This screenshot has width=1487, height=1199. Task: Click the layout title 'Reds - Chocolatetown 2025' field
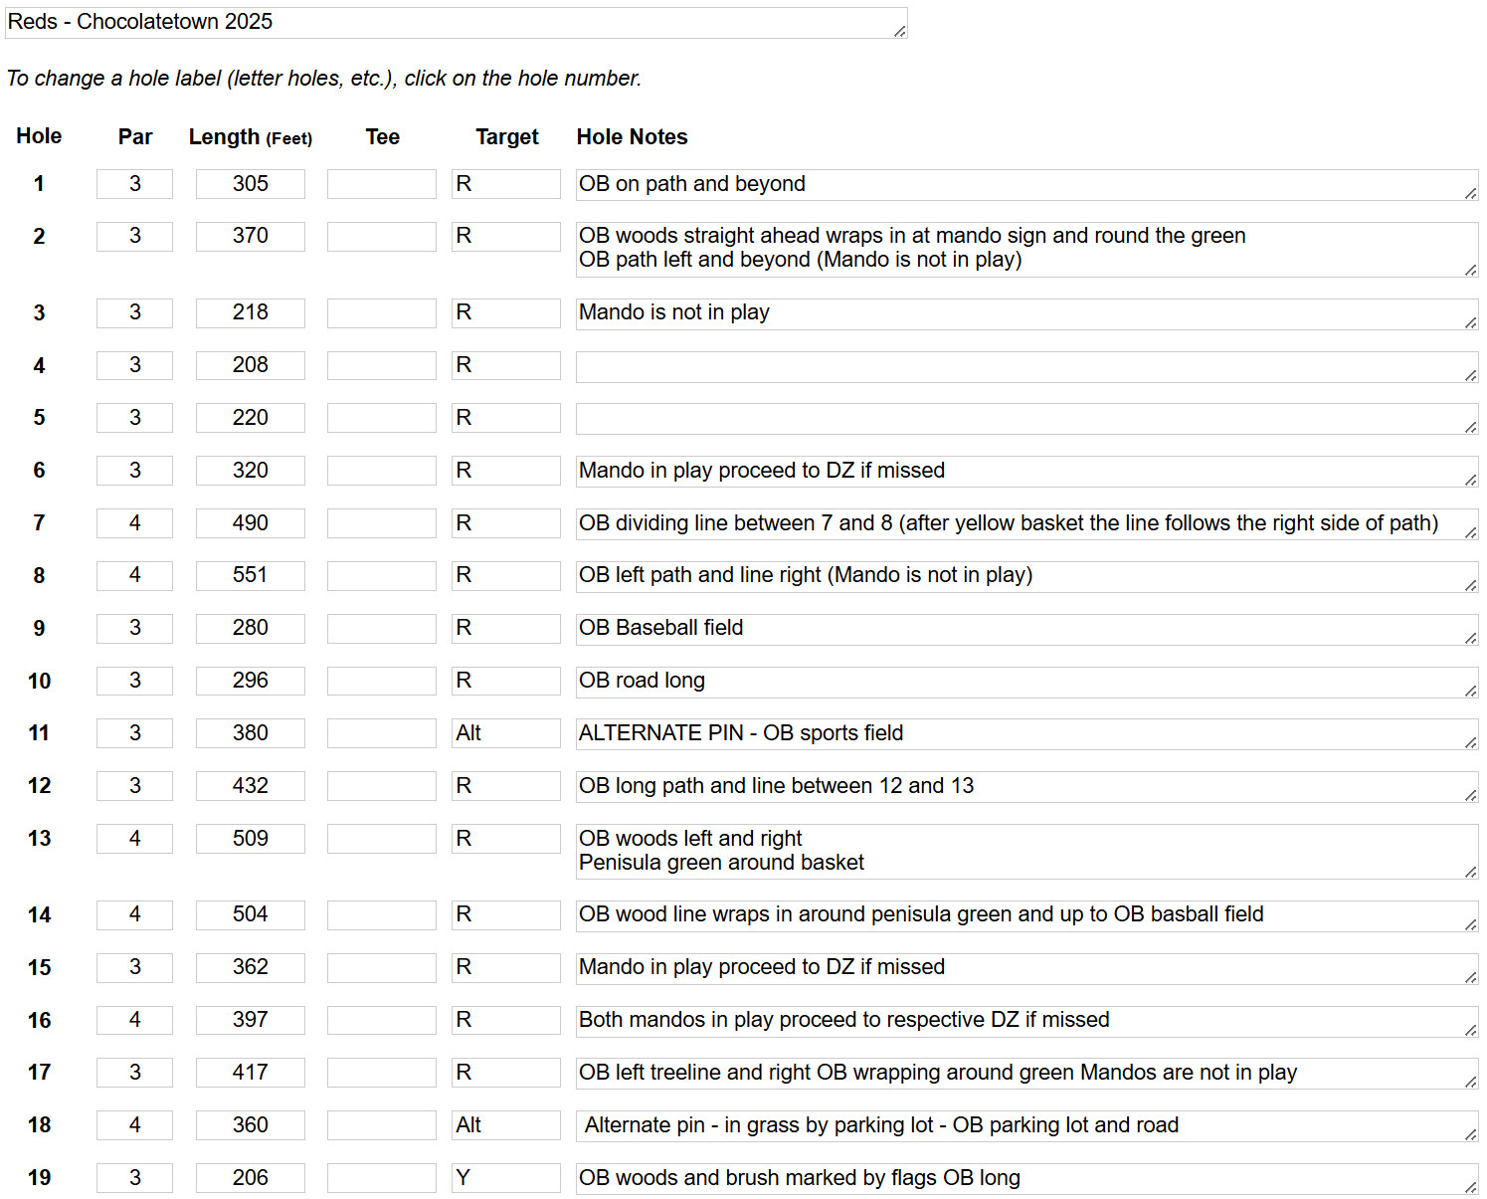point(457,23)
